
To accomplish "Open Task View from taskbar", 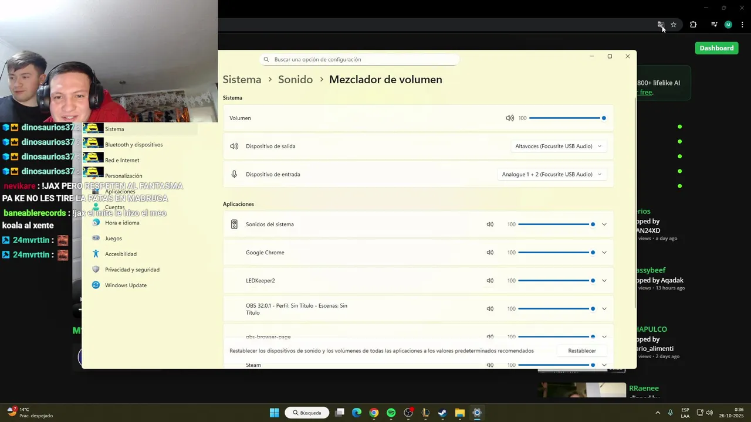I will coord(339,413).
